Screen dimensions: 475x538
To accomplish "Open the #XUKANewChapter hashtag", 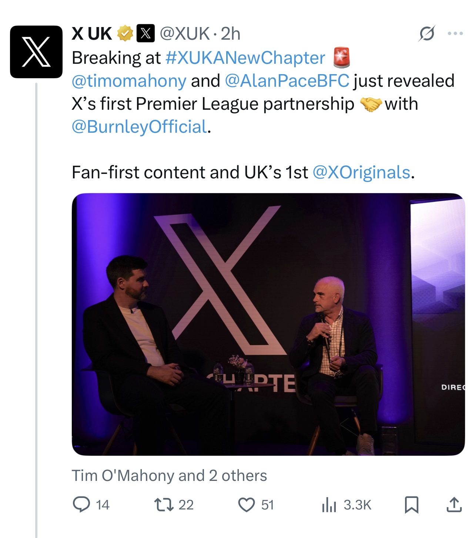I will tap(245, 58).
